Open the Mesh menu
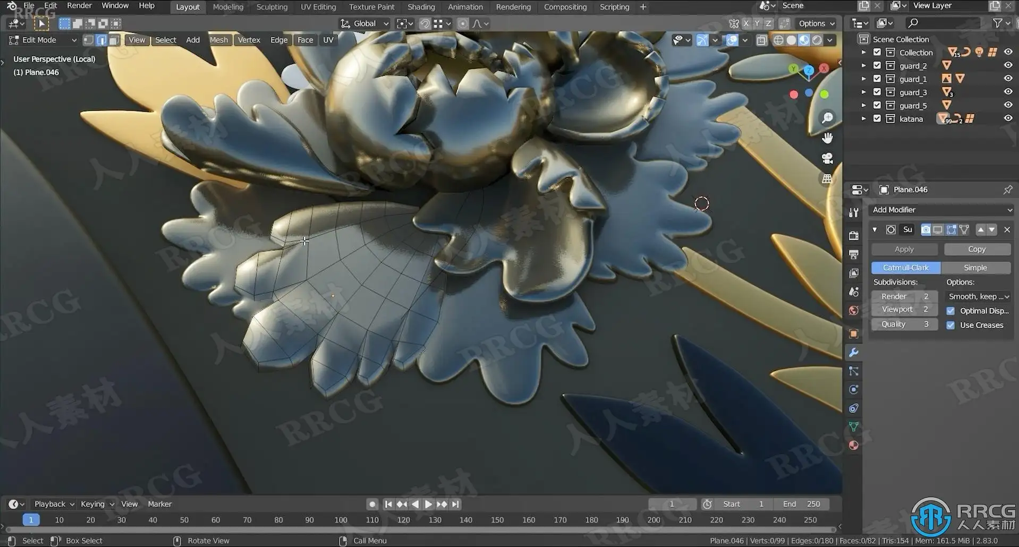This screenshot has height=547, width=1019. click(218, 40)
